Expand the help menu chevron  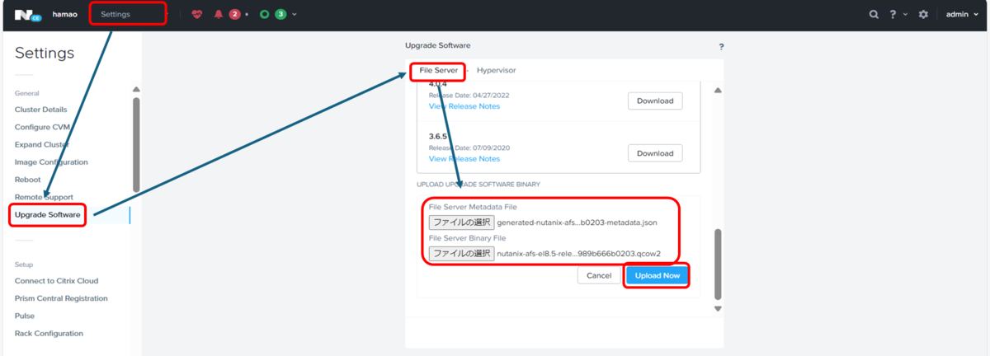[905, 15]
